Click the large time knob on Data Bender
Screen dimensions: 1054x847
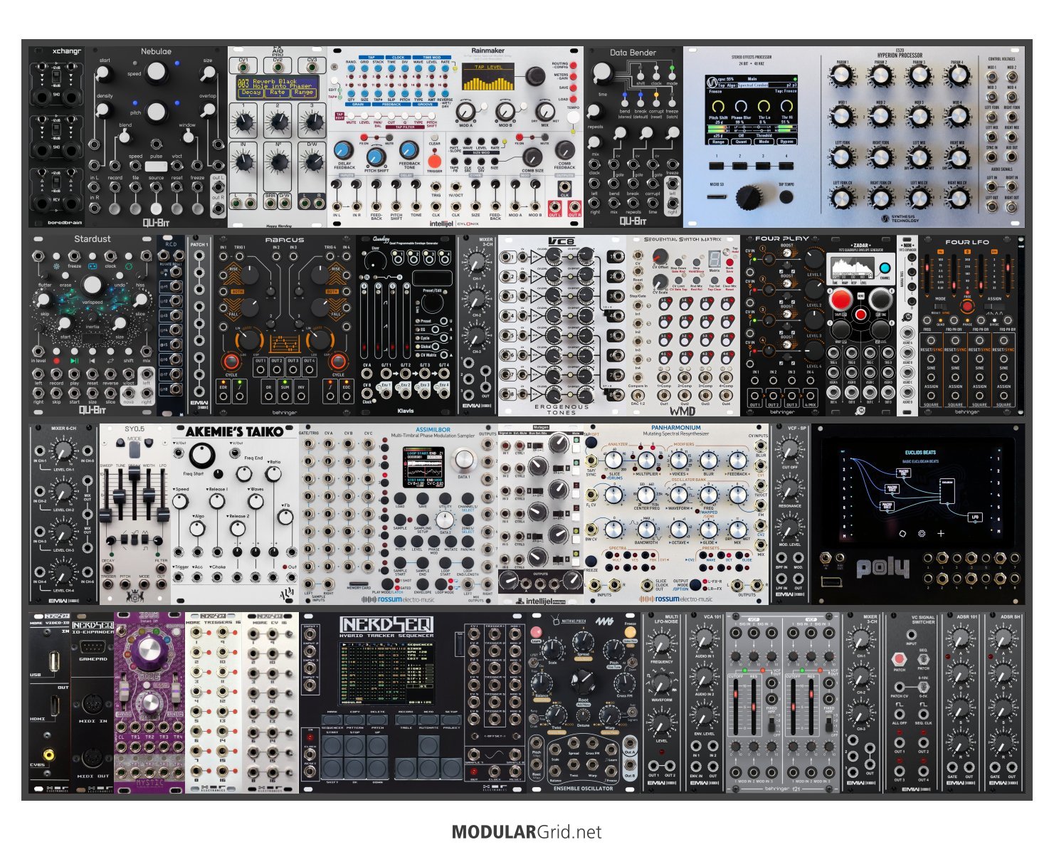(x=602, y=72)
